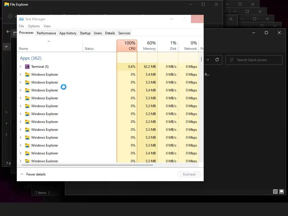Sort by the 100% CPU column header
Screen dimensions: 288x216
click(x=127, y=46)
